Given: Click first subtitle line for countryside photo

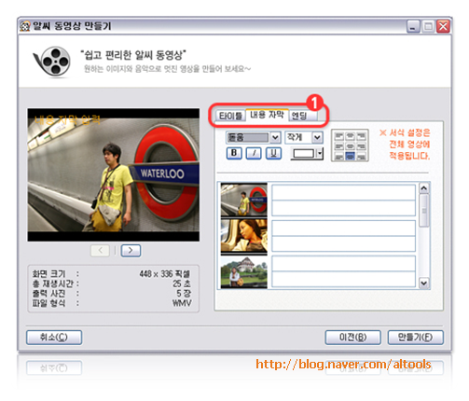Looking at the screenshot, I should click(x=343, y=264).
